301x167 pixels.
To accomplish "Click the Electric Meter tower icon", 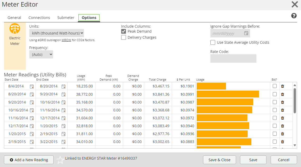I will [15, 29].
